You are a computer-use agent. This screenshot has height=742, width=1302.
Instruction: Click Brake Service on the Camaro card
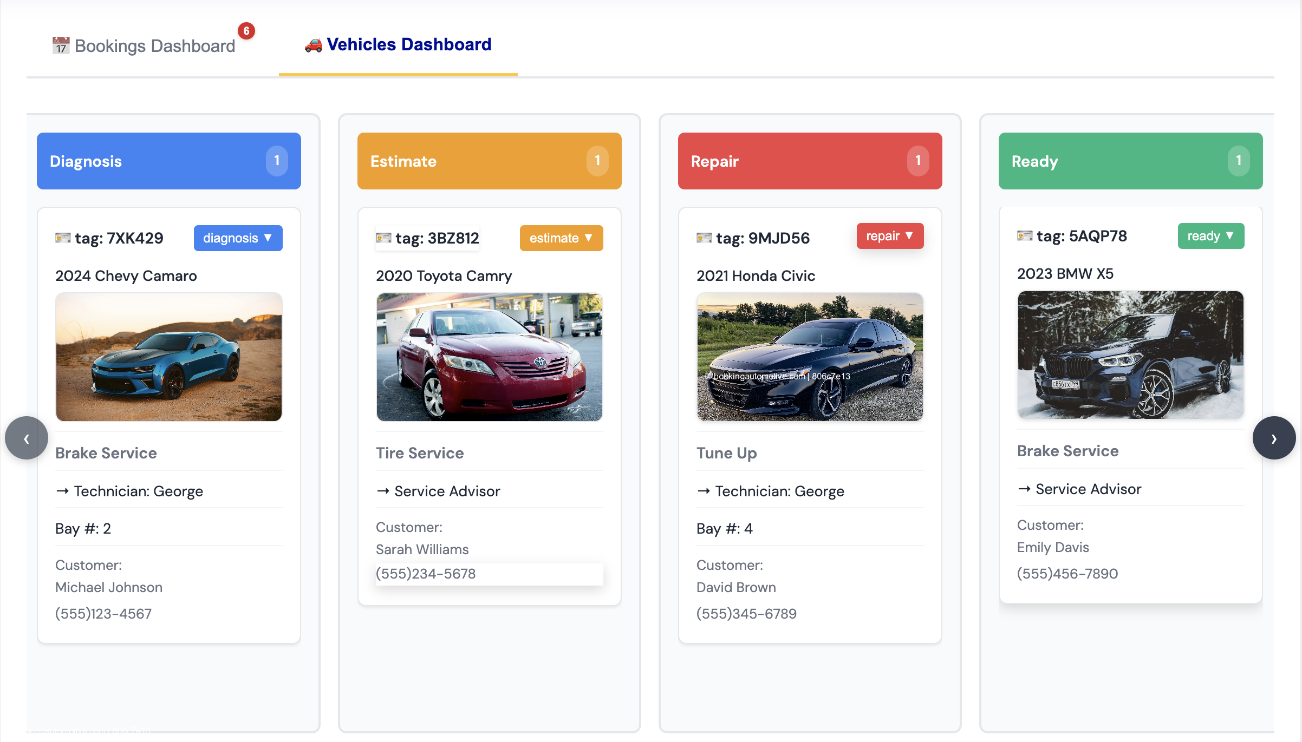coord(106,453)
